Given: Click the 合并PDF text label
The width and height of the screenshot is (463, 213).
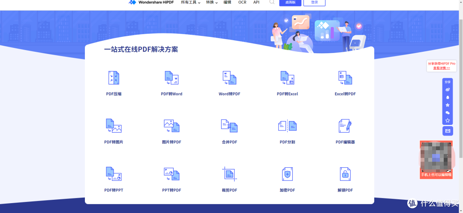Looking at the screenshot, I should 229,142.
